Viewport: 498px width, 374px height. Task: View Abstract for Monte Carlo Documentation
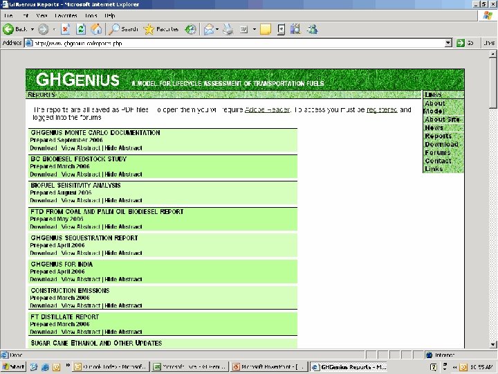pyautogui.click(x=81, y=148)
